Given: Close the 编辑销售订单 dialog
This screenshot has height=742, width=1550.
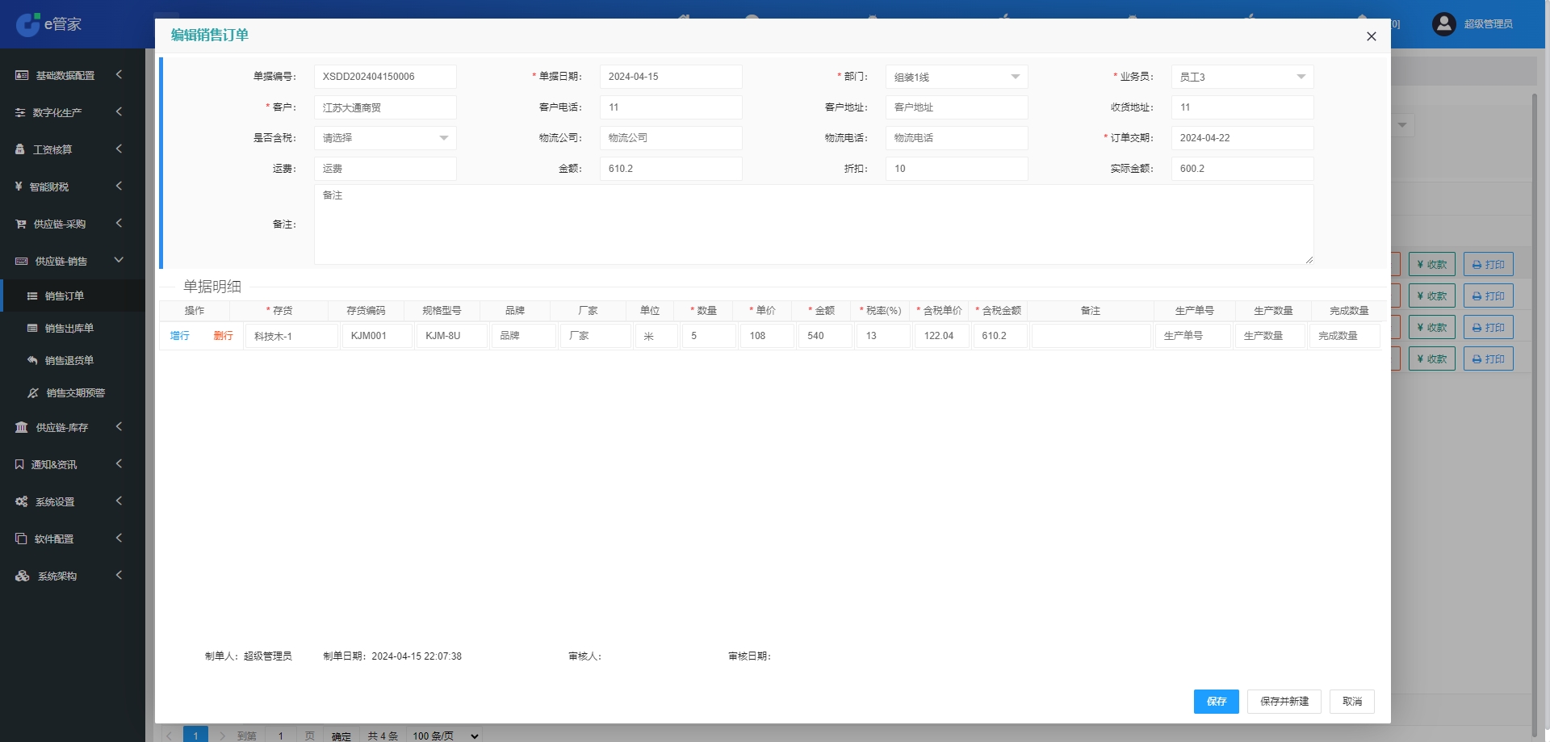Looking at the screenshot, I should point(1371,36).
